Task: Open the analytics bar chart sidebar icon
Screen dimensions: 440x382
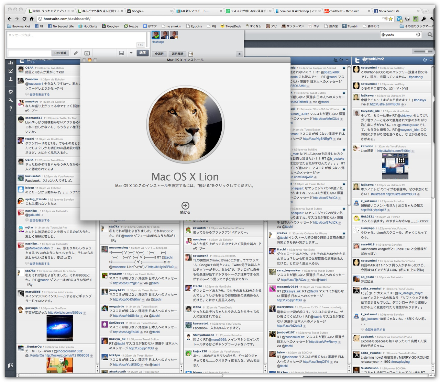Action: point(11,63)
